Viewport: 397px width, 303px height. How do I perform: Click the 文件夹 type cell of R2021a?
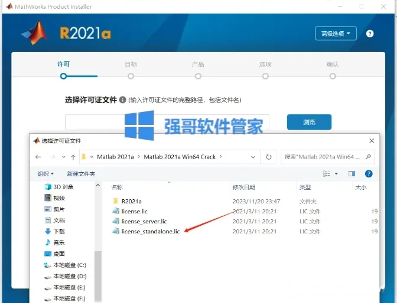[308, 202]
